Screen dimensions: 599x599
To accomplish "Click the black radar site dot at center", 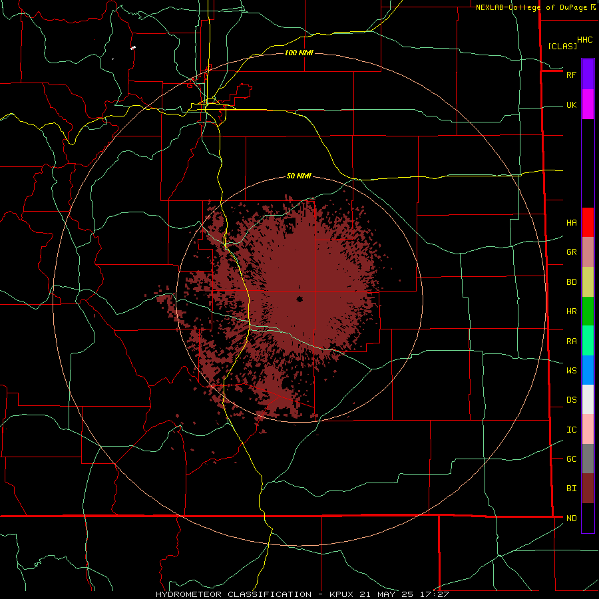I will tap(299, 299).
